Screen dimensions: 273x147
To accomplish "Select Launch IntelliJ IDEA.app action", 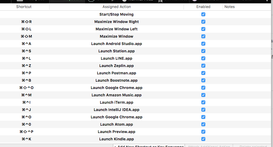I will pyautogui.click(x=117, y=110).
